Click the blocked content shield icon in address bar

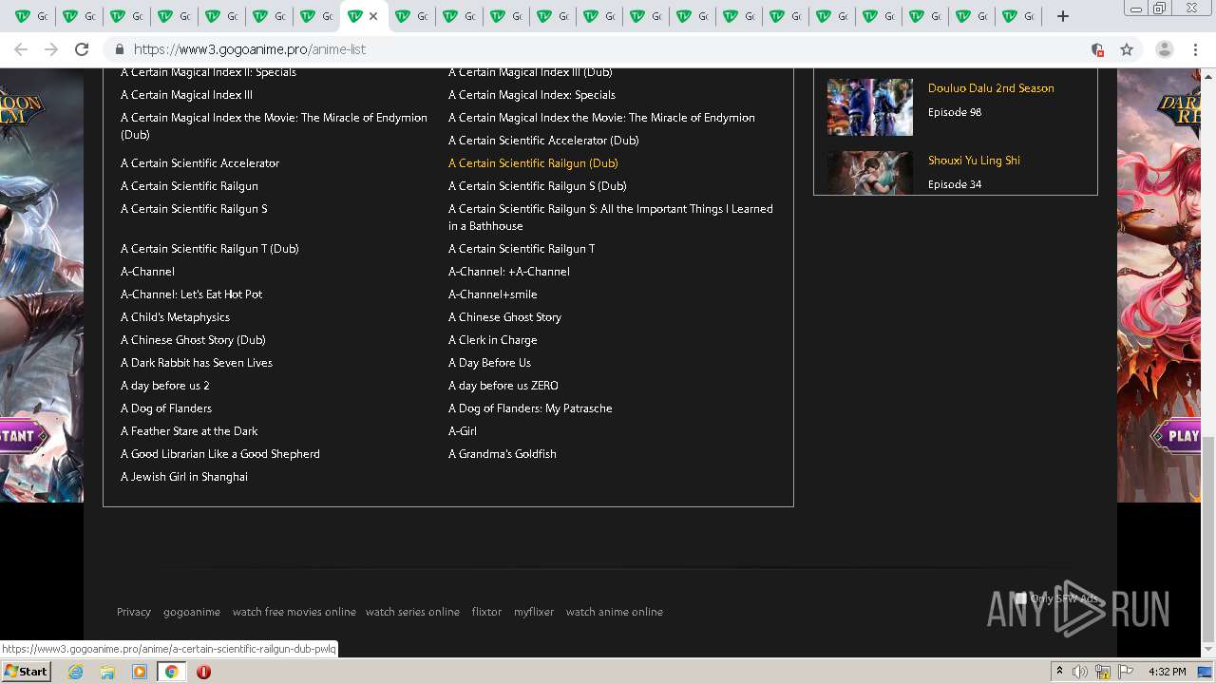click(x=1097, y=49)
